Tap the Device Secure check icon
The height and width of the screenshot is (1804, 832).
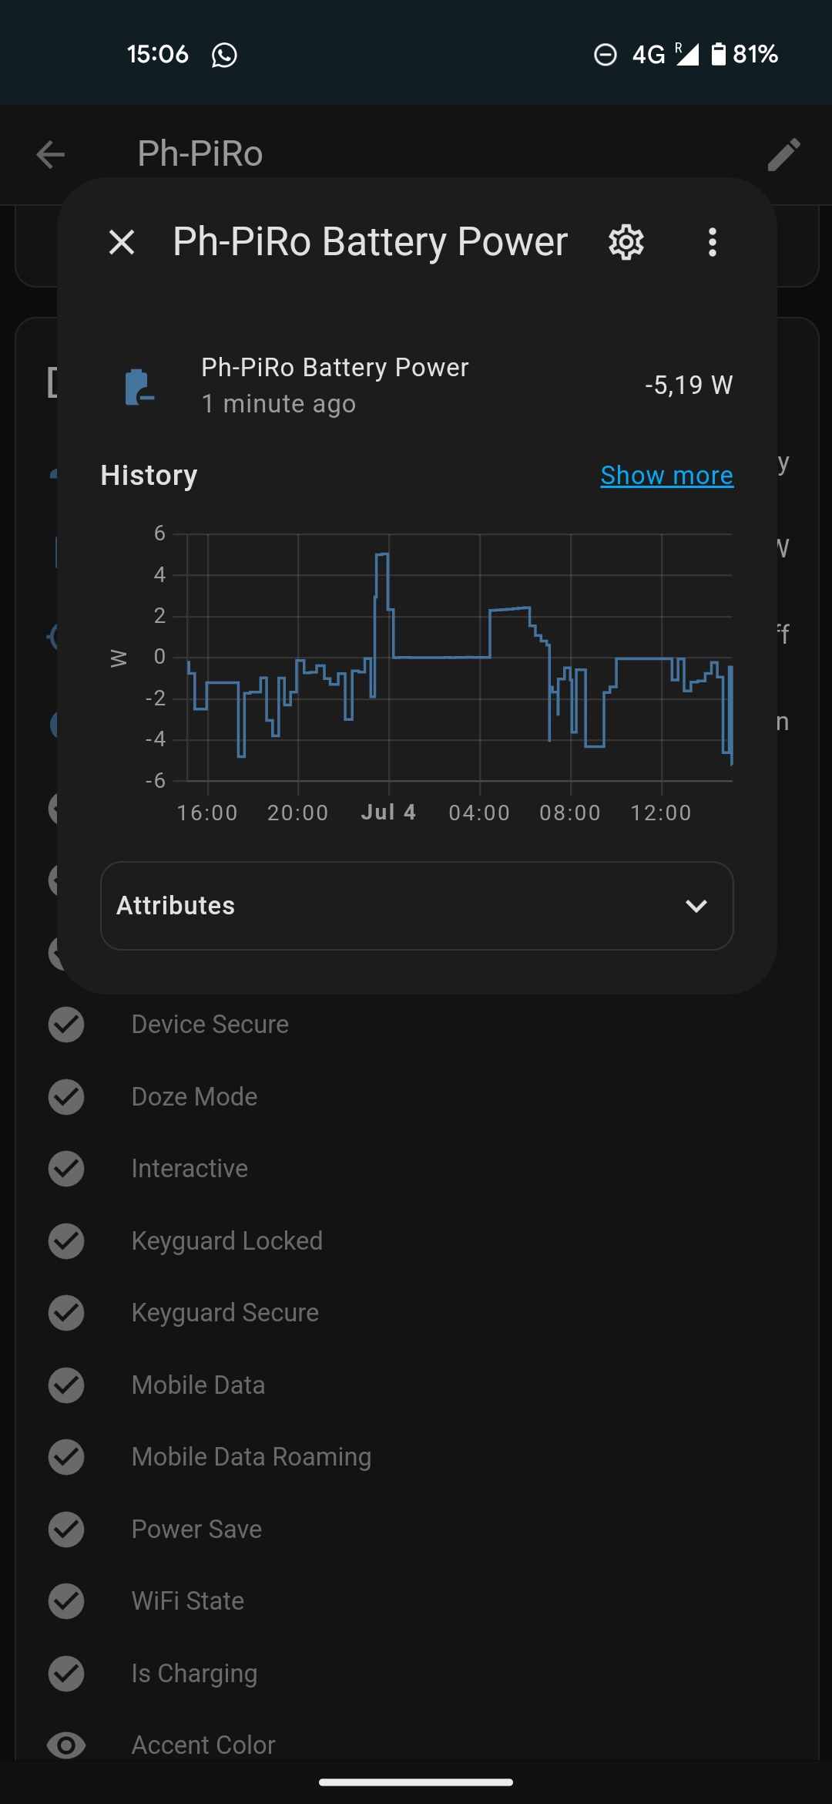tap(66, 1025)
